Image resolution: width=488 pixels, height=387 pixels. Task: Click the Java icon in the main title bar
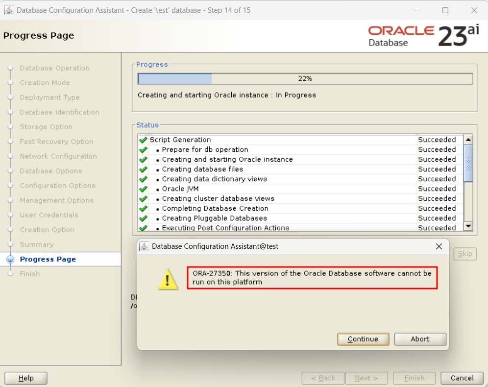[x=8, y=10]
